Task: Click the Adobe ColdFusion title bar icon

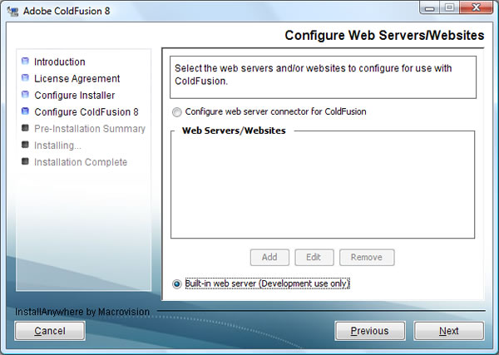Action: 13,11
